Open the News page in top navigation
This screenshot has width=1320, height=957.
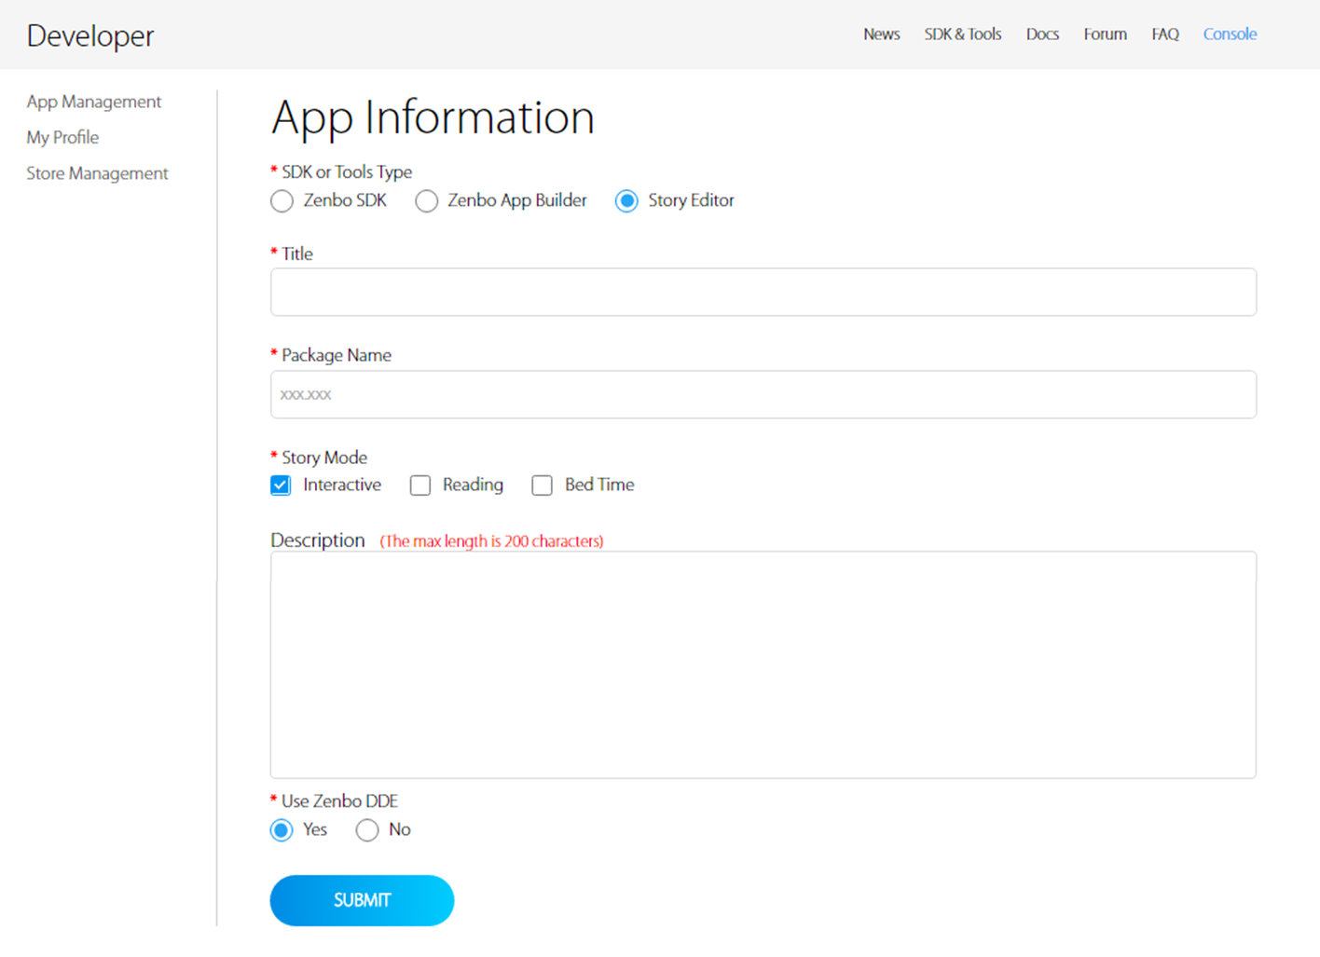click(x=881, y=34)
